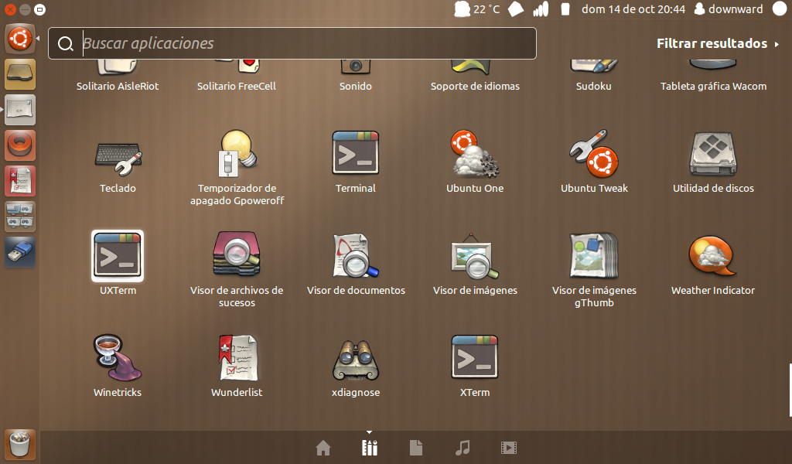The width and height of the screenshot is (792, 464).
Task: Open the trash bin in the launcher
Action: pyautogui.click(x=20, y=445)
